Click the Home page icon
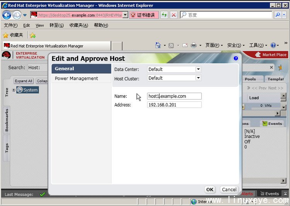The image size is (290, 206). 158,45
